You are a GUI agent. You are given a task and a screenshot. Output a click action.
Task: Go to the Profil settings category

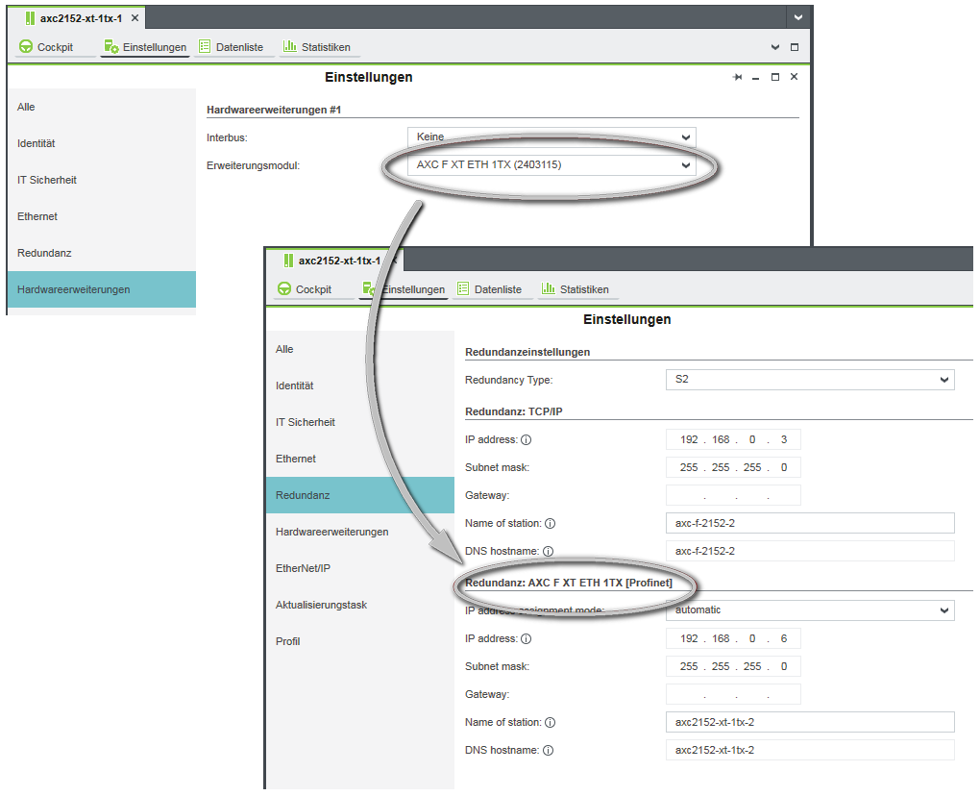pyautogui.click(x=288, y=641)
